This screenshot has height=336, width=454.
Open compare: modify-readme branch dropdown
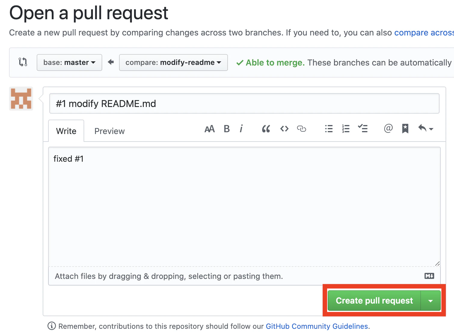pyautogui.click(x=173, y=63)
